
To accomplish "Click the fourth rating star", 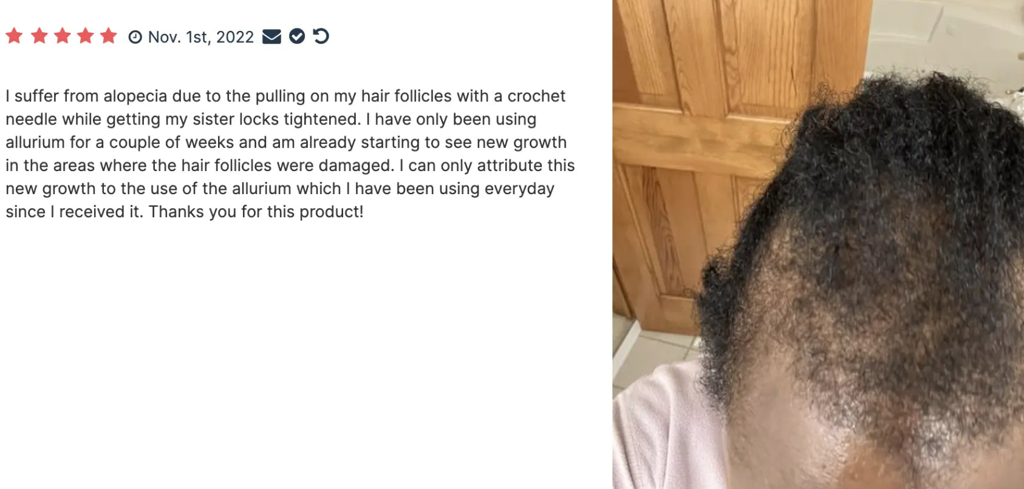I will (x=86, y=36).
